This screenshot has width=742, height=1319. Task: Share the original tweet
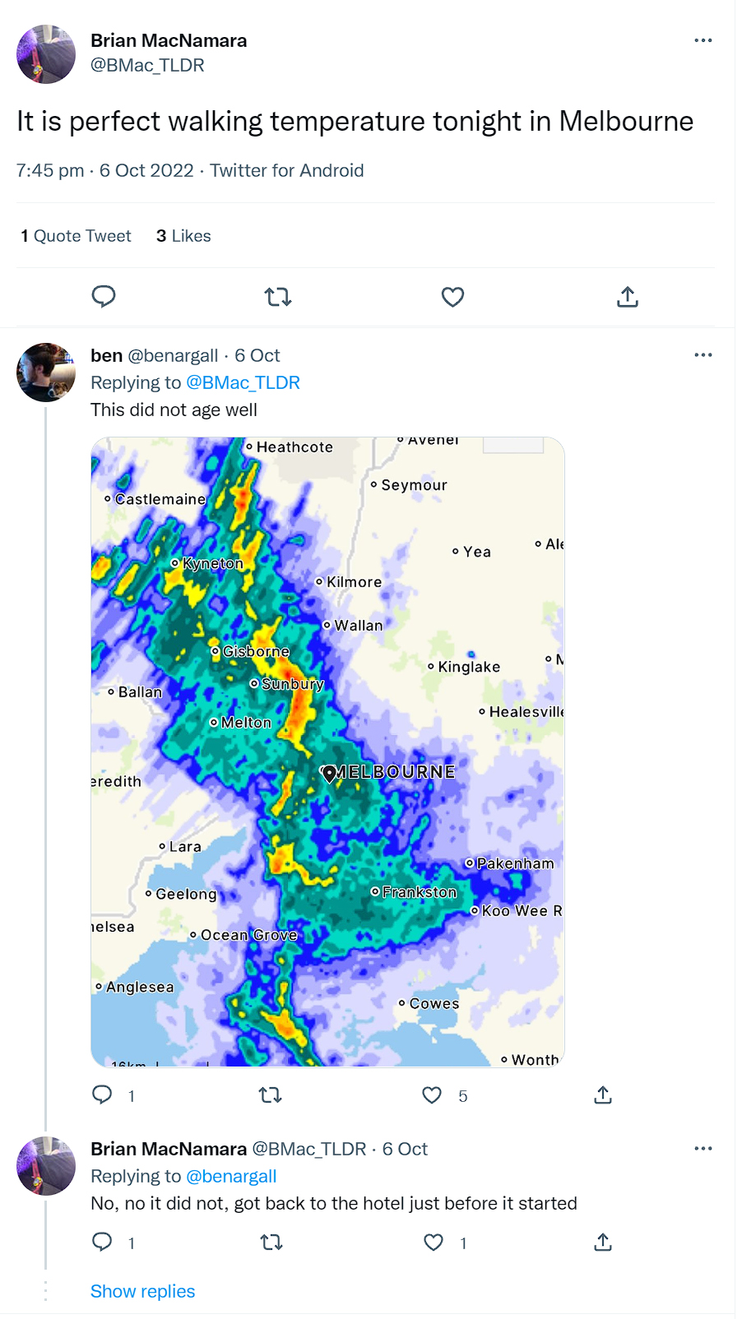(x=627, y=297)
